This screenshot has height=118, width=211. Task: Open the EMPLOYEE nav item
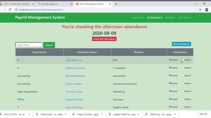coord(138,18)
